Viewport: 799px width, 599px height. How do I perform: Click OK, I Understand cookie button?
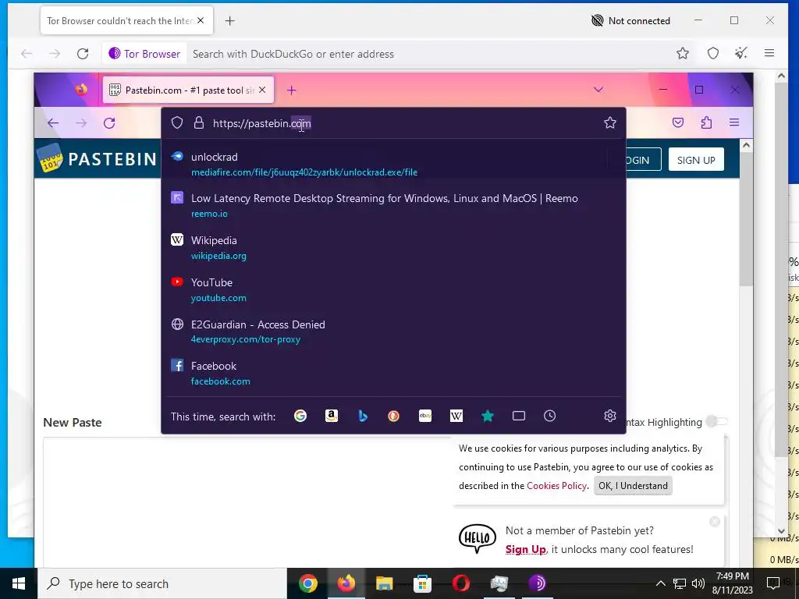coord(633,485)
